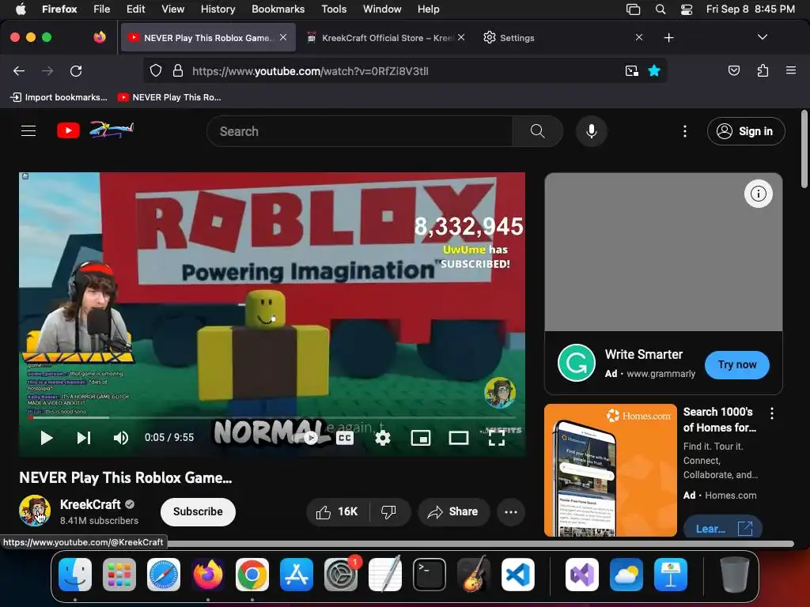Search with your voice microphone
Image resolution: width=810 pixels, height=607 pixels.
click(592, 131)
